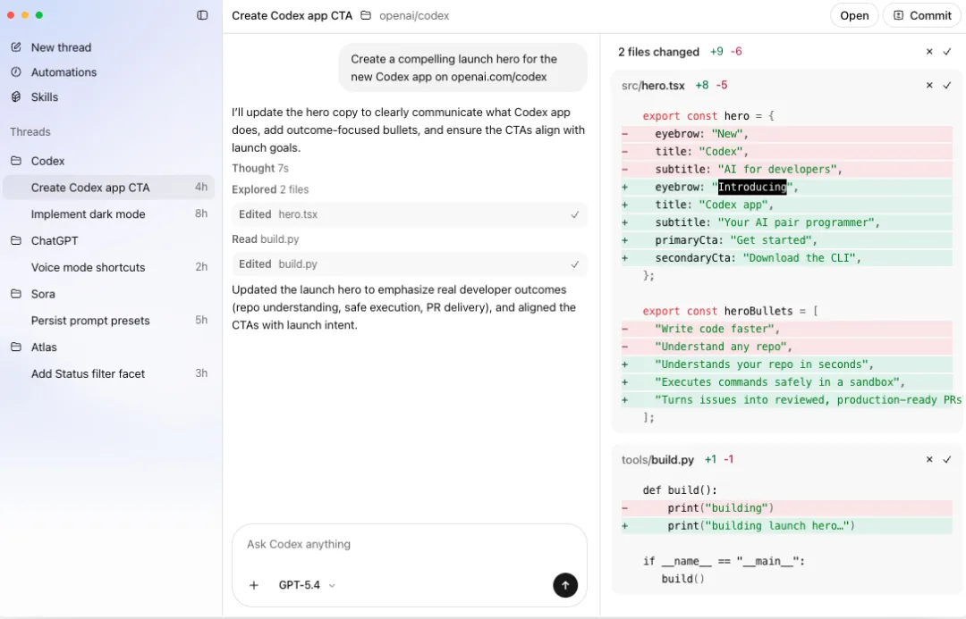Expand the Thought 7s section
The width and height of the screenshot is (966, 619).
click(260, 168)
